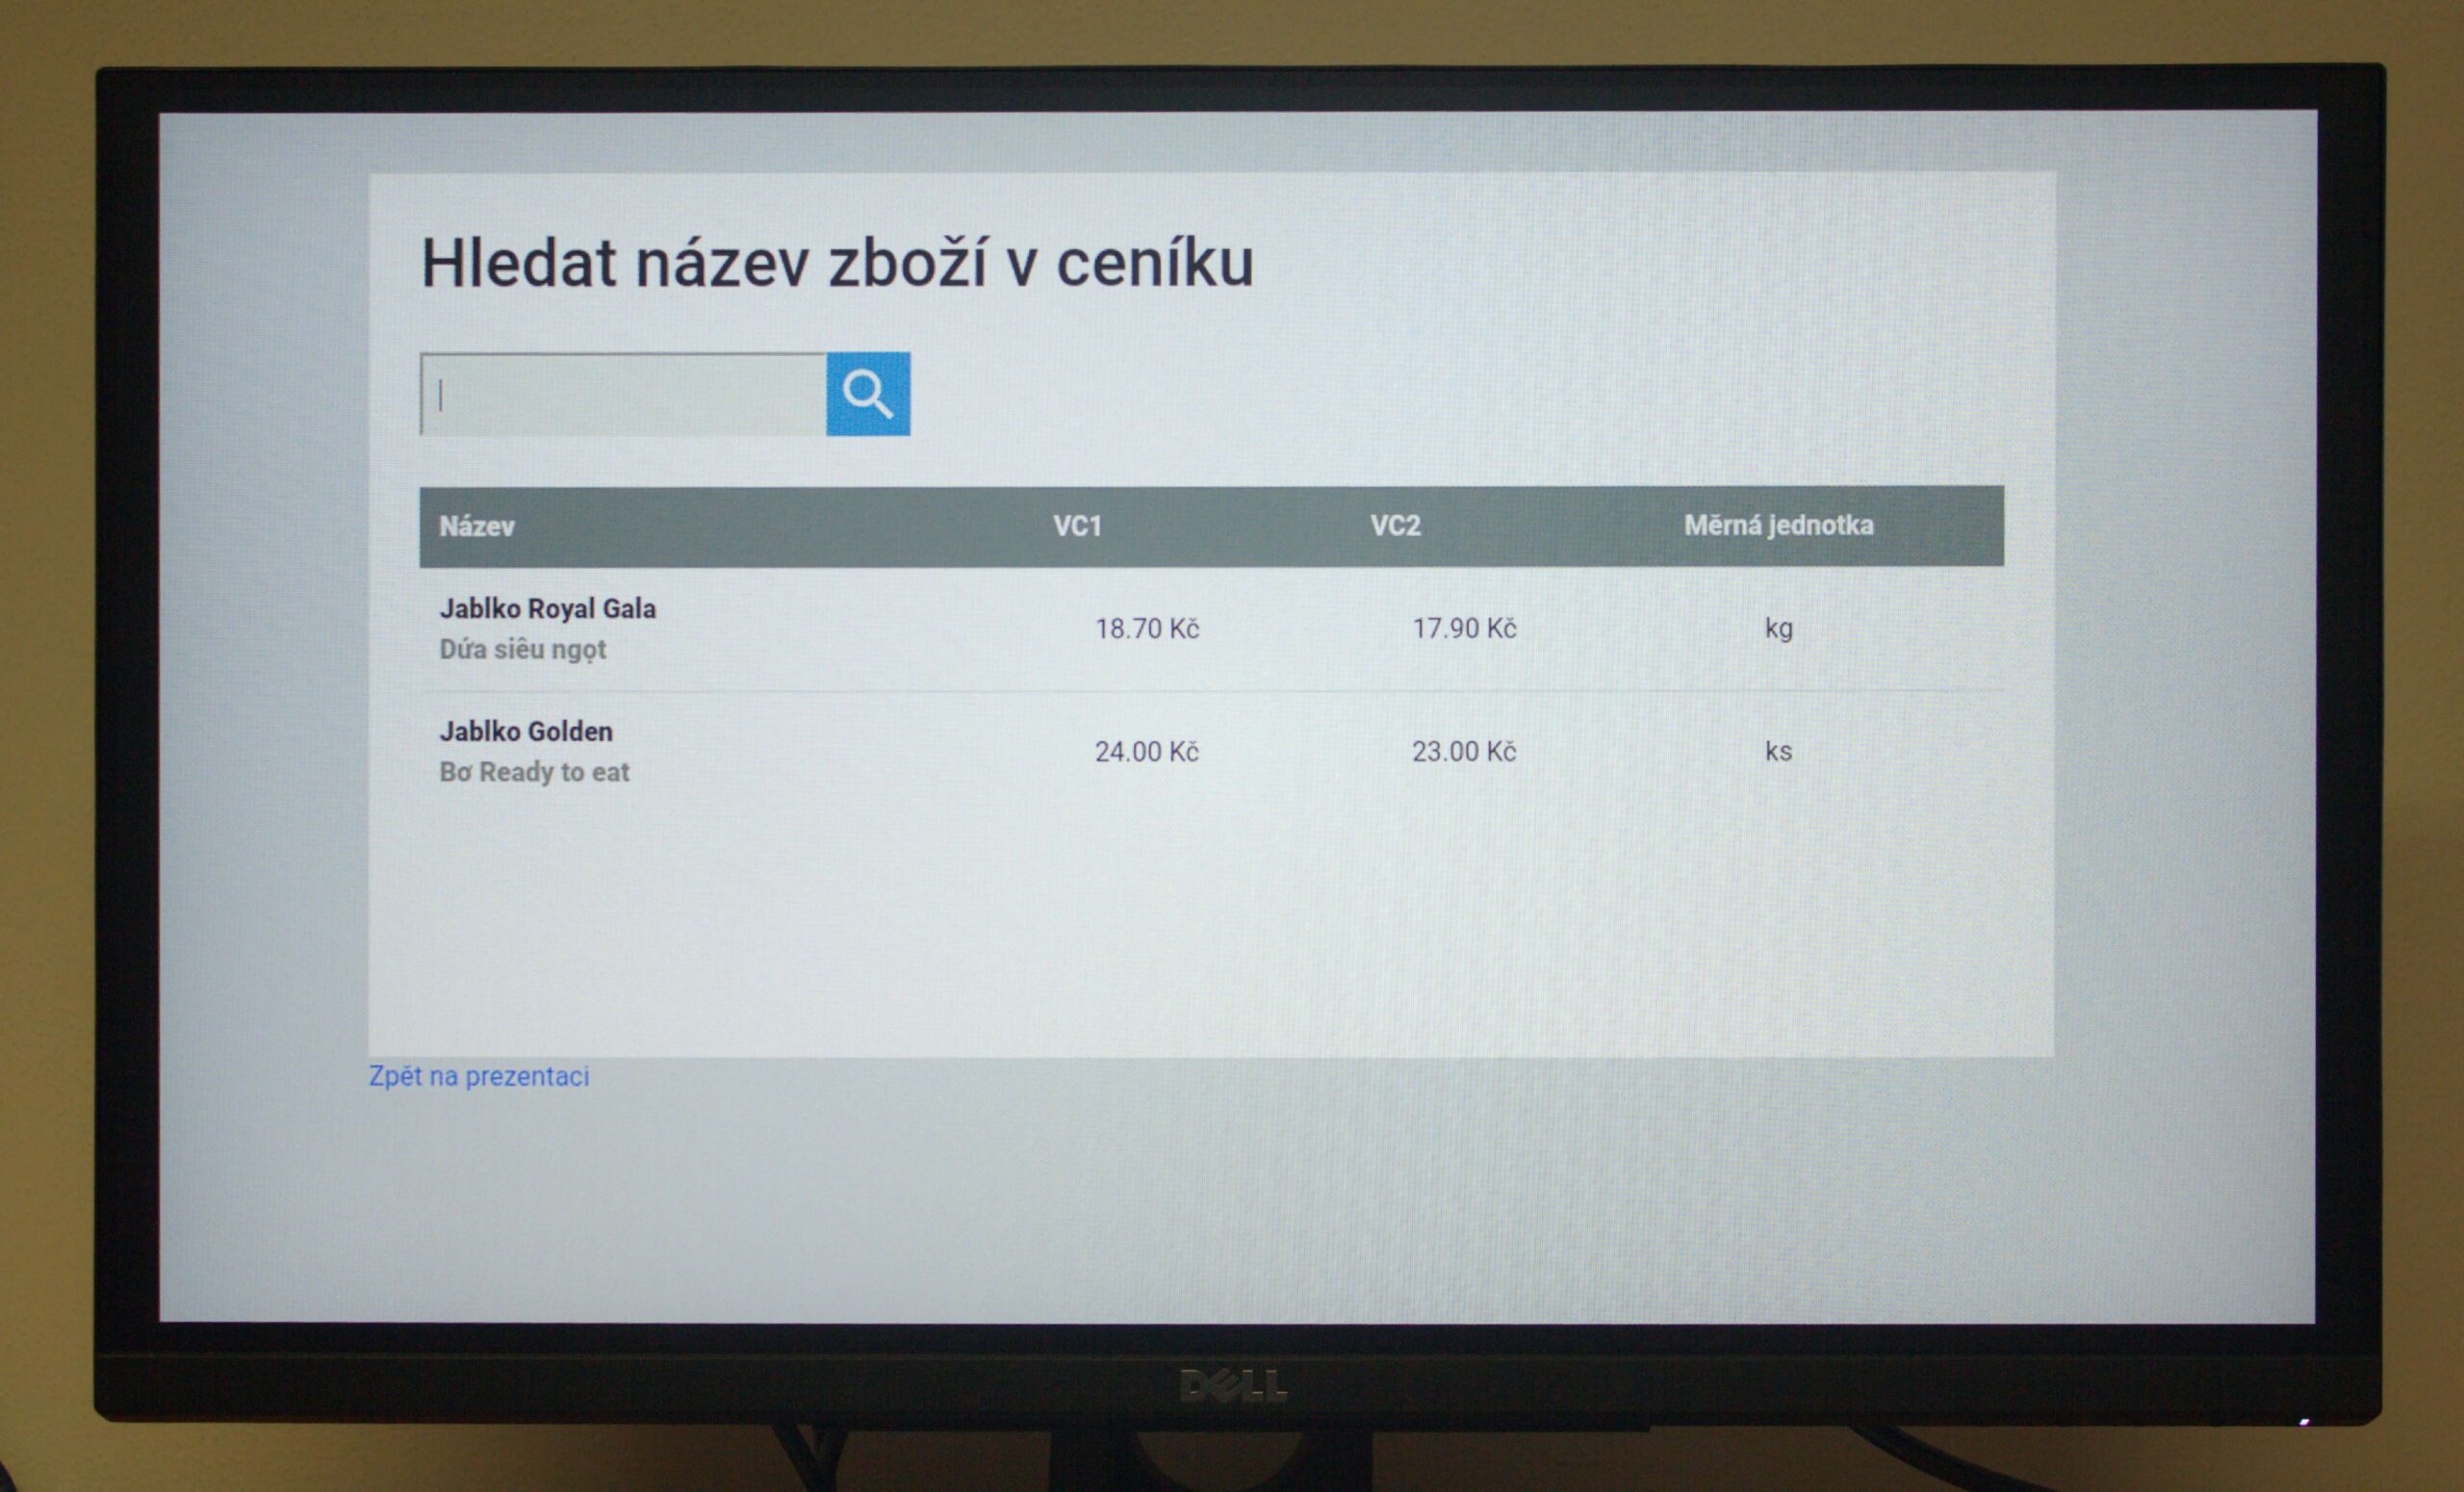The height and width of the screenshot is (1492, 2464).
Task: Click the 'ks' unit cell
Action: coord(1778,751)
